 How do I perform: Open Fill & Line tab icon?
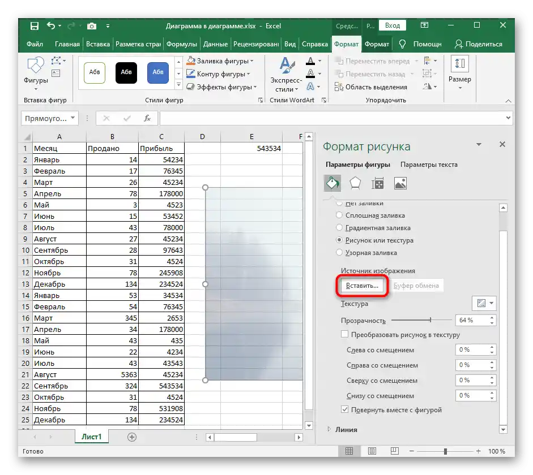pos(332,183)
